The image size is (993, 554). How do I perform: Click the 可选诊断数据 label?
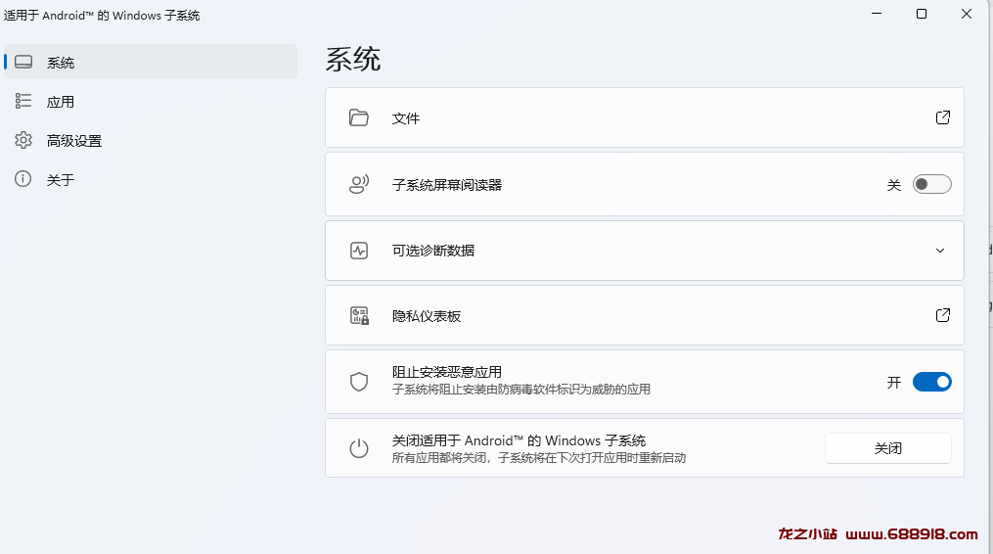pyautogui.click(x=433, y=251)
